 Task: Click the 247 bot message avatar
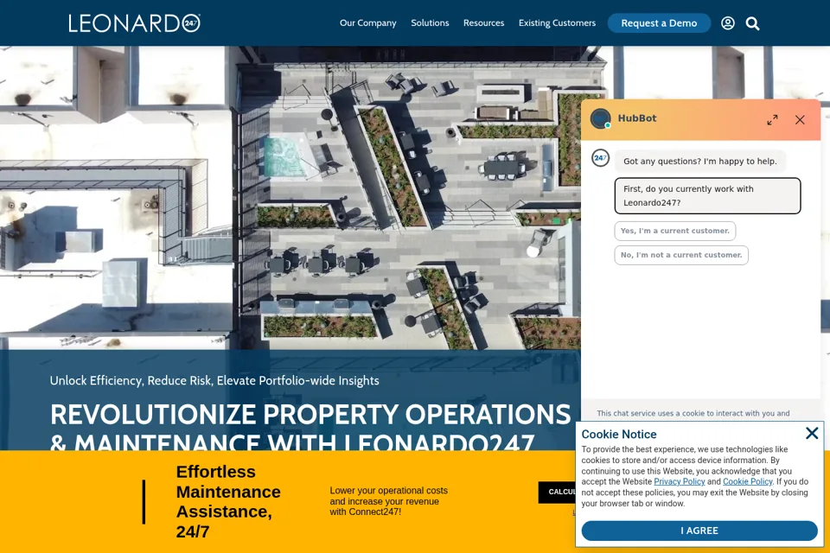point(600,158)
